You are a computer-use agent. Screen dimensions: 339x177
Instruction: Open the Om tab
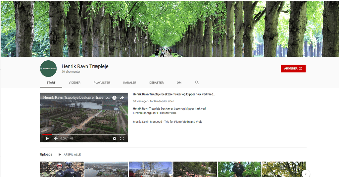[179, 83]
